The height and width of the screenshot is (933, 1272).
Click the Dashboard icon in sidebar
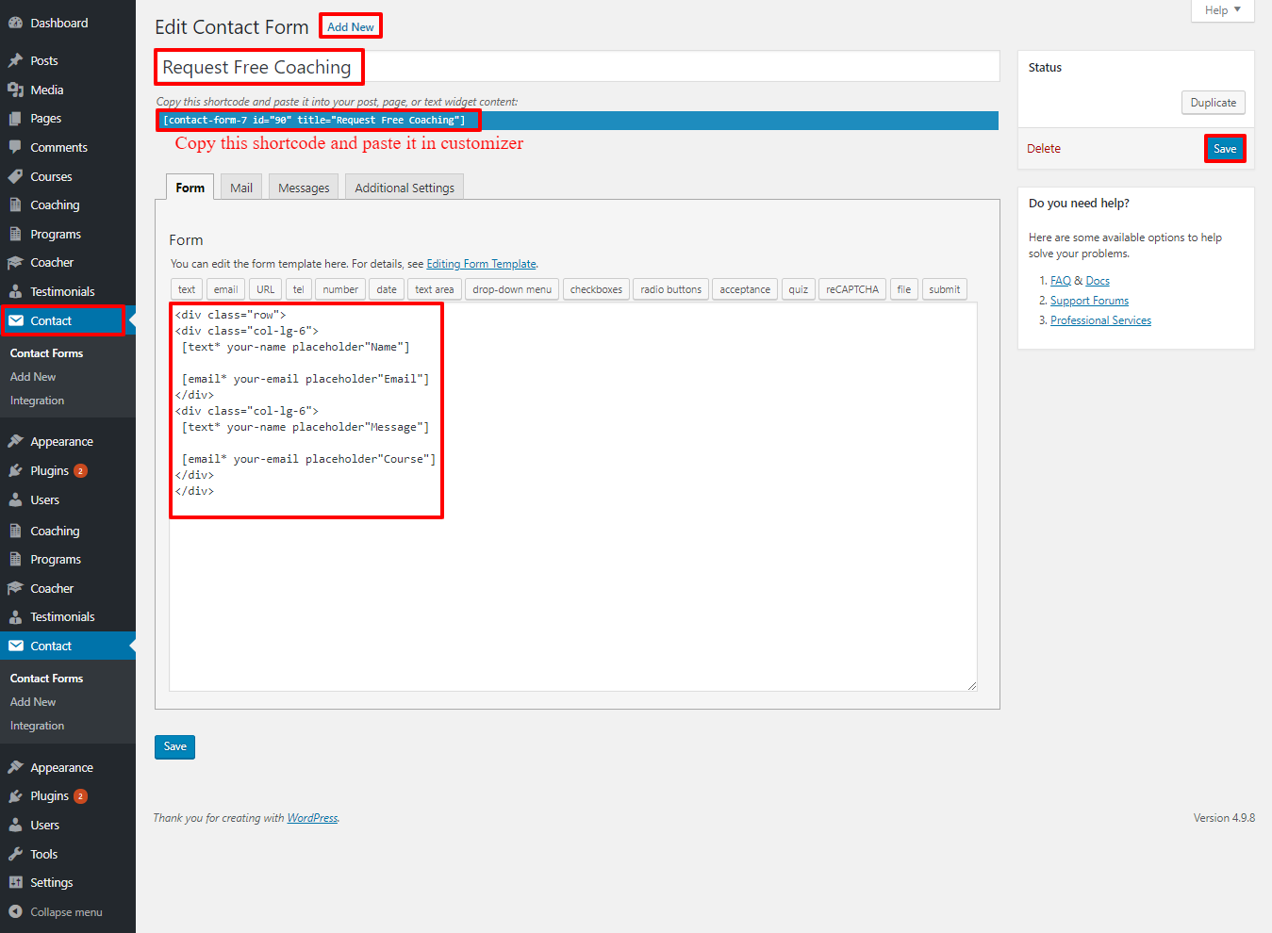15,23
